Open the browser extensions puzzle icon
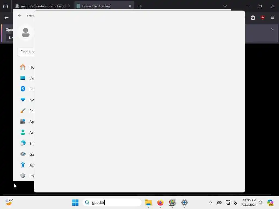The height and width of the screenshot is (209, 279). pos(253,17)
